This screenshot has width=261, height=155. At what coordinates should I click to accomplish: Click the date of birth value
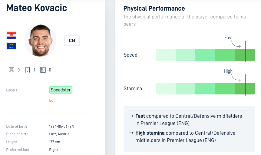[x=61, y=126]
